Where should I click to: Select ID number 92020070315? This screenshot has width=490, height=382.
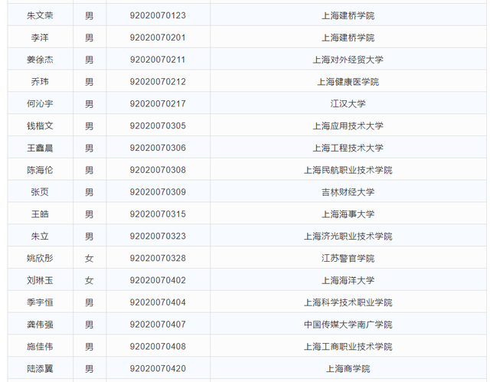[x=158, y=214]
